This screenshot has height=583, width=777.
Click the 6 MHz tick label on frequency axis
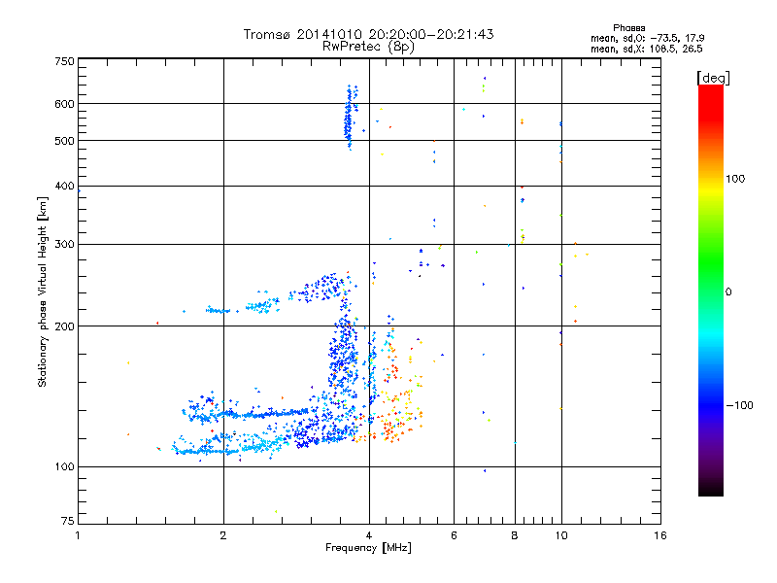coord(454,535)
